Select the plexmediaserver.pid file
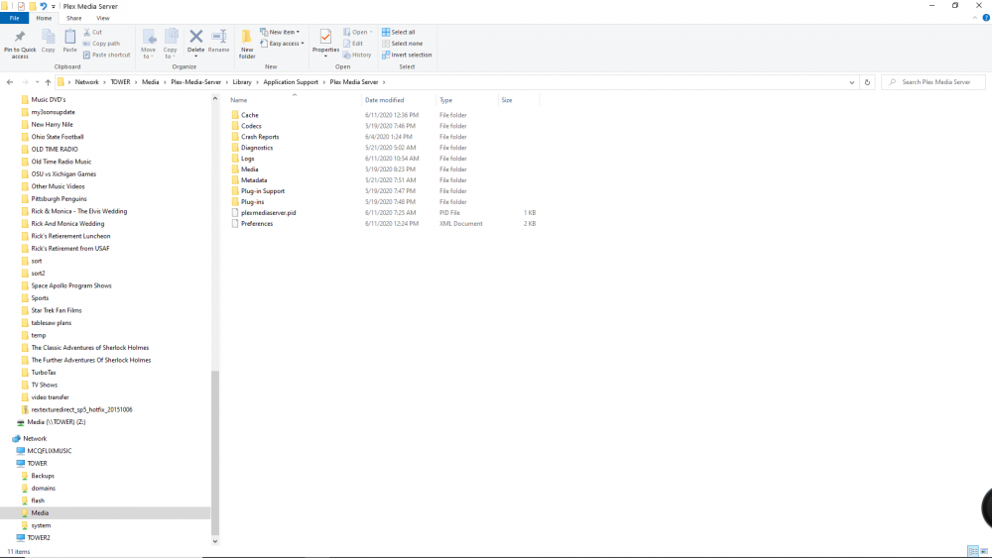This screenshot has height=558, width=992. click(x=268, y=213)
